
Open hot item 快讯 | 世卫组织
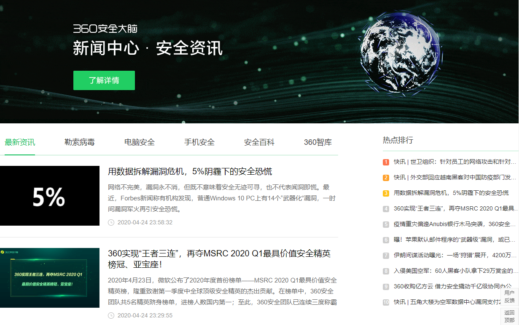(455, 162)
